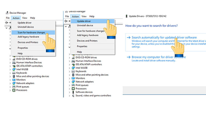The height and width of the screenshot is (116, 206).
Task: Expand the Monitors node in left window
Action: [10, 80]
